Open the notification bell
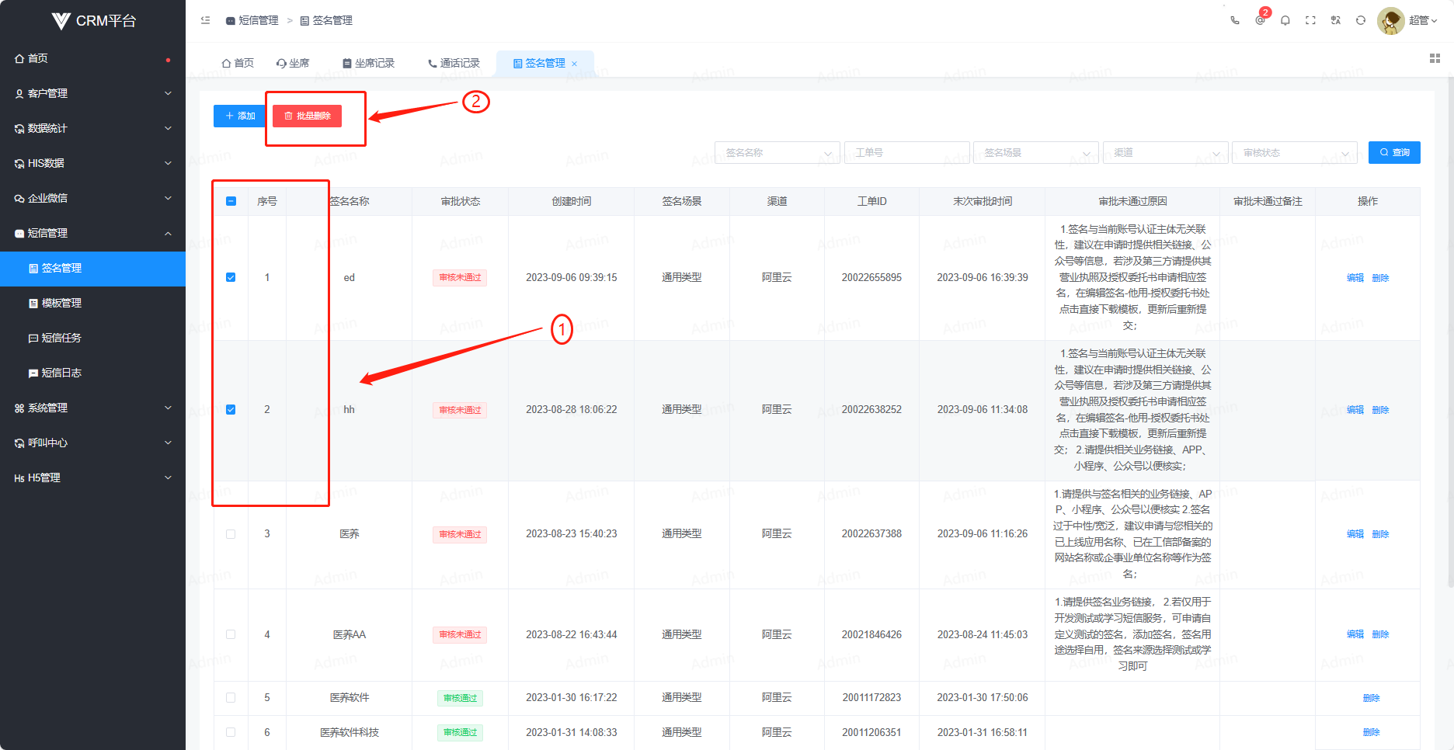Viewport: 1454px width, 750px height. (1285, 21)
